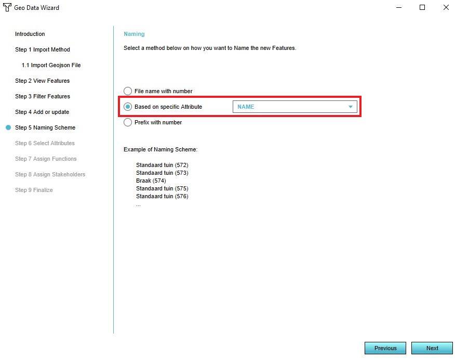Go back to Step 4 Add or update
The height and width of the screenshot is (359, 455).
click(x=42, y=112)
